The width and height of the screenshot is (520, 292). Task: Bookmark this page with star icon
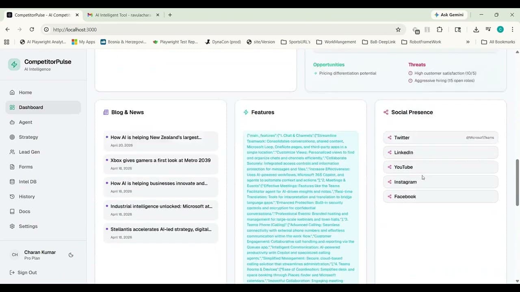pyautogui.click(x=398, y=30)
